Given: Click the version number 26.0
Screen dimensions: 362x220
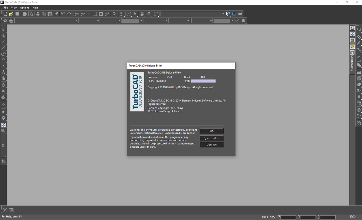Looking at the screenshot, I should (169, 77).
